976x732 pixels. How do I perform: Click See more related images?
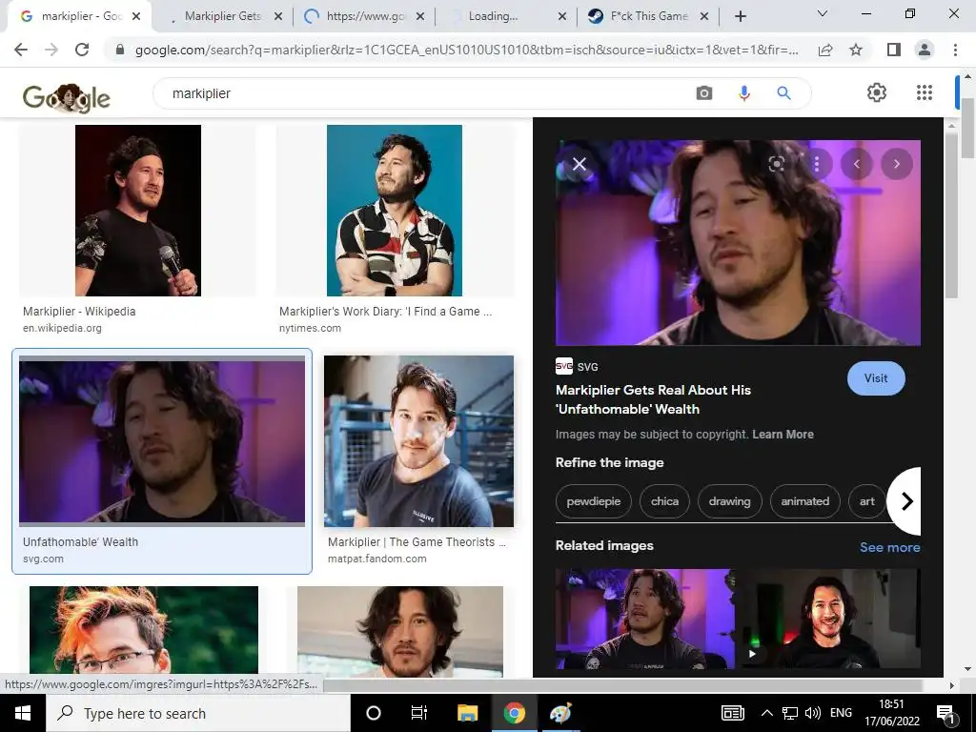click(889, 547)
